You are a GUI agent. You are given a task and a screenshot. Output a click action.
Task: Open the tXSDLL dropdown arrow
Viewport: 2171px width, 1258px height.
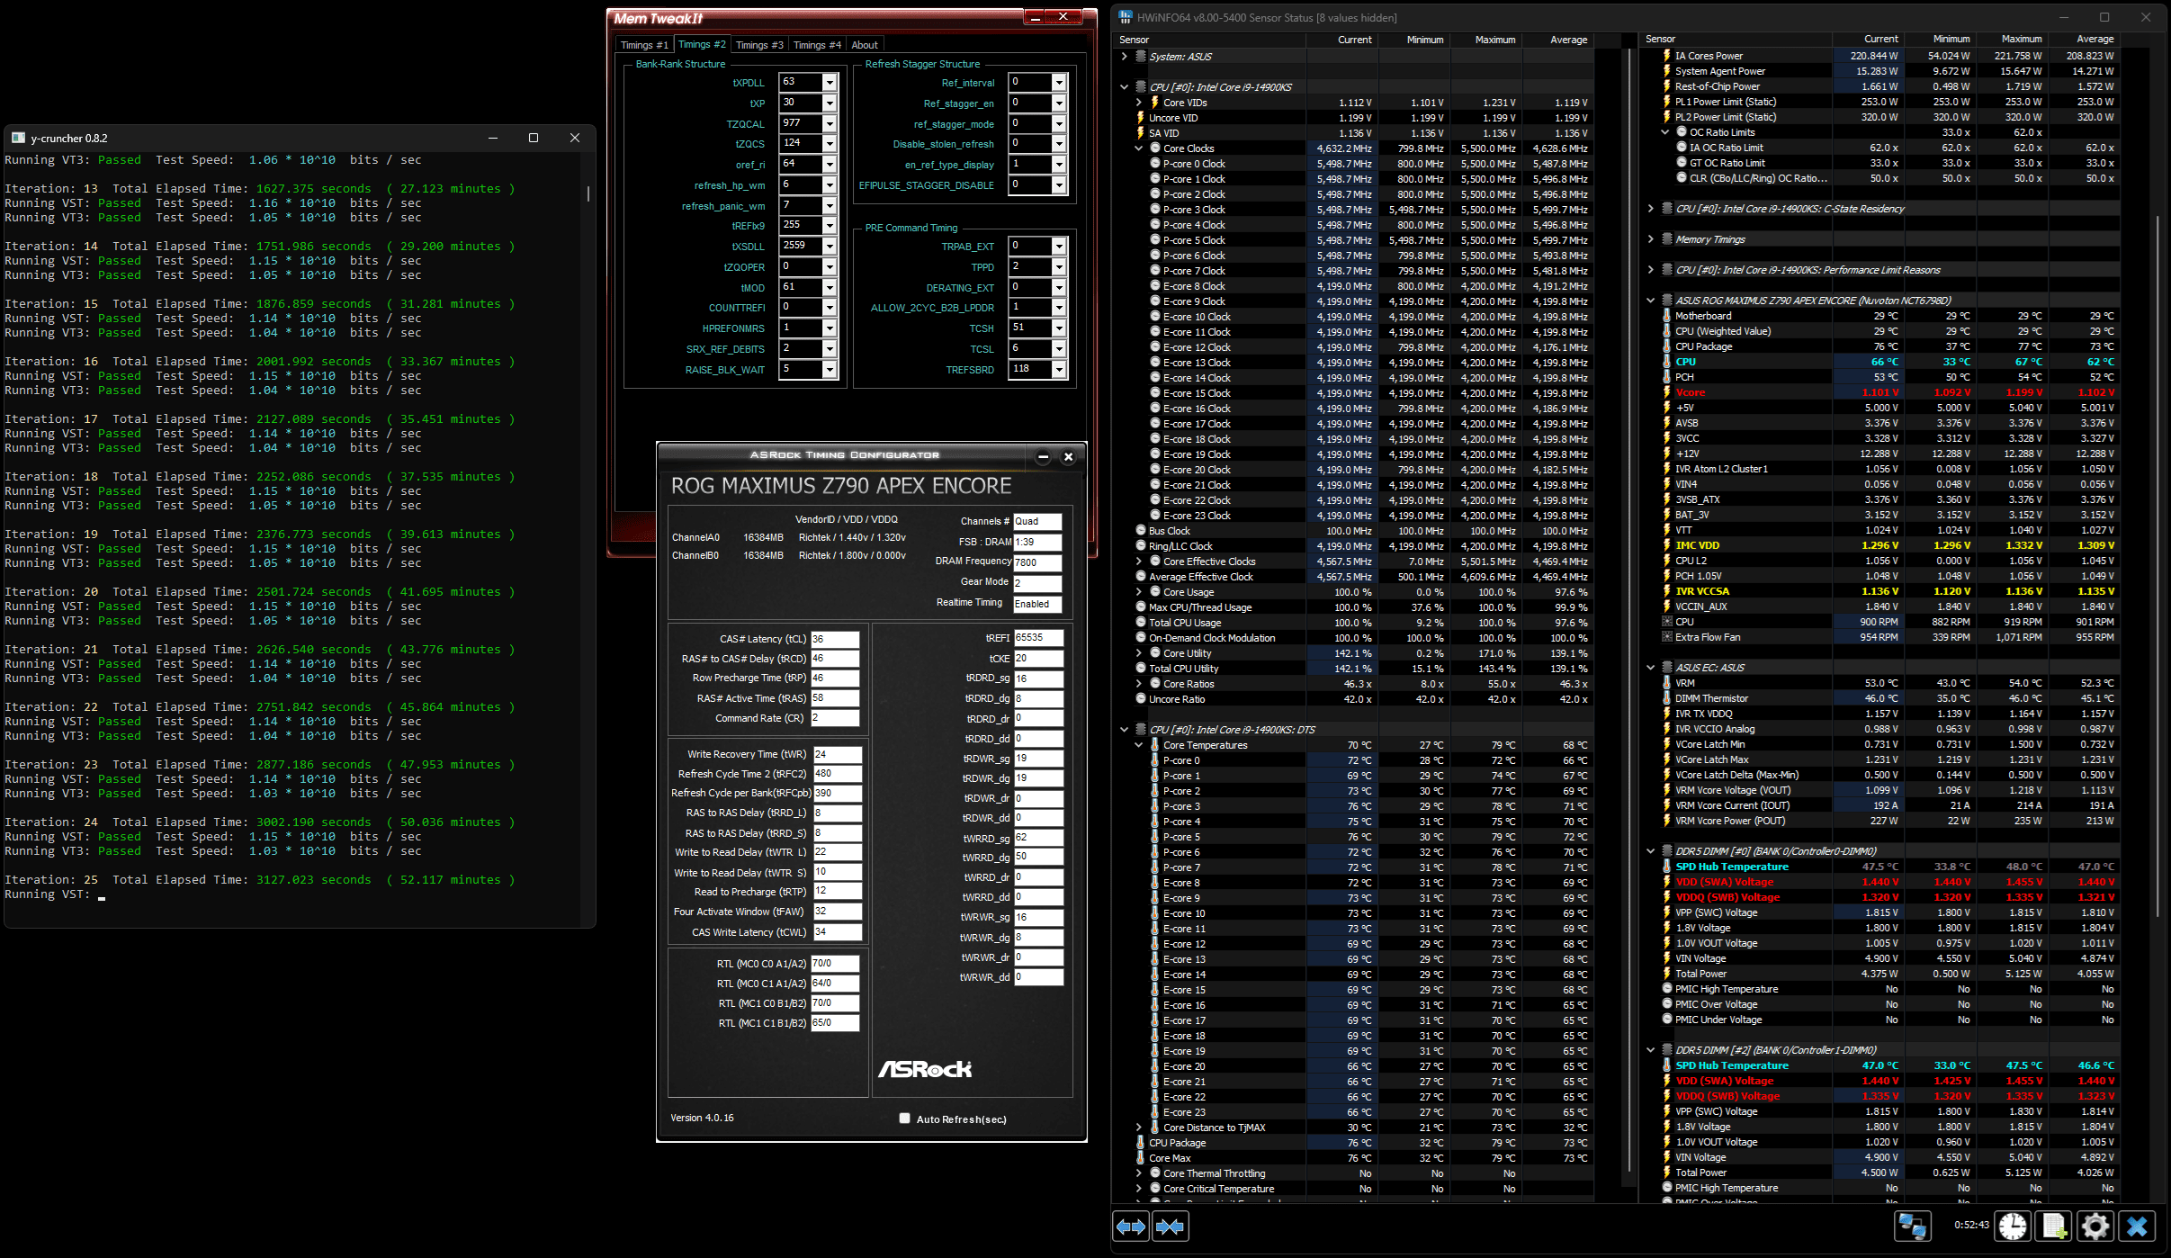830,247
